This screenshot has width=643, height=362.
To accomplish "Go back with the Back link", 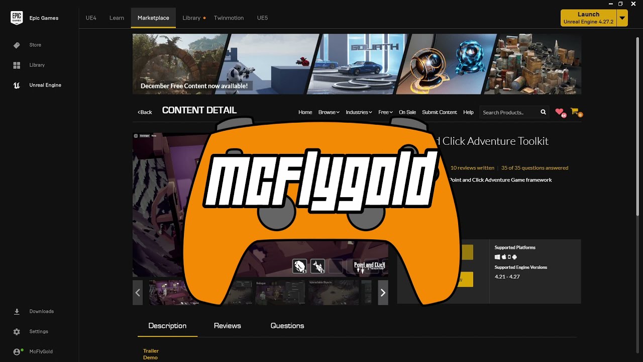I will [145, 112].
